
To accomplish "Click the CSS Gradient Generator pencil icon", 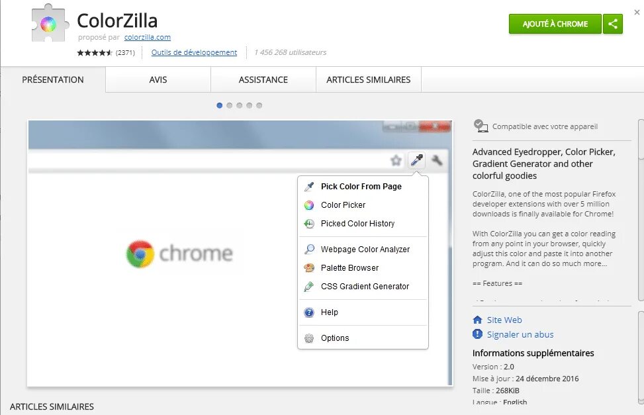I will 309,287.
